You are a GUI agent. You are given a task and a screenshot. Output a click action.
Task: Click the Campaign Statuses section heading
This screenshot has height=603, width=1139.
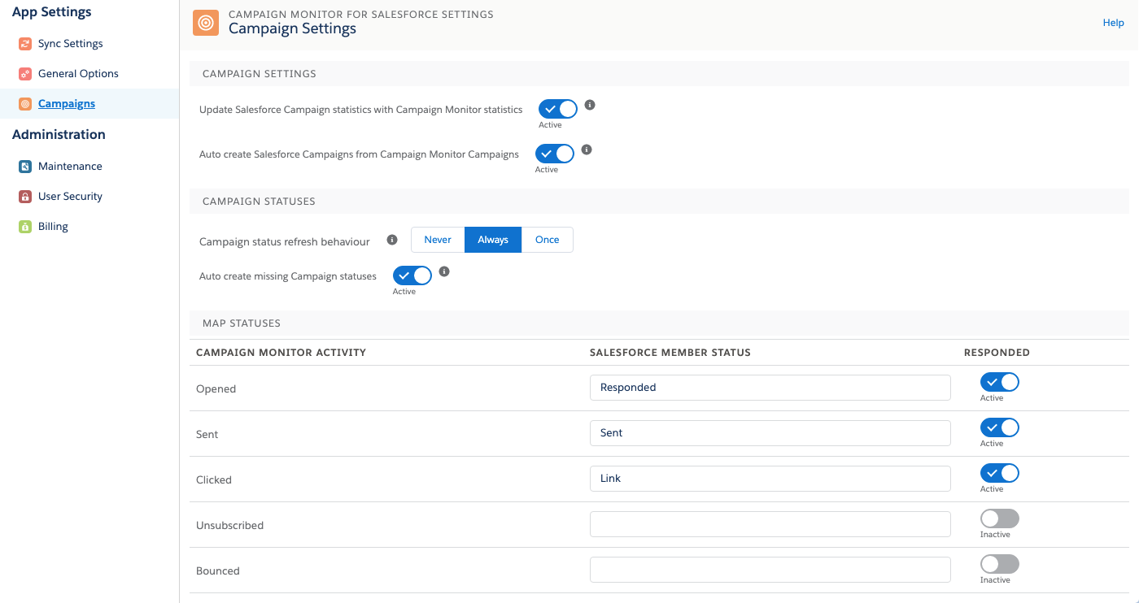click(259, 202)
